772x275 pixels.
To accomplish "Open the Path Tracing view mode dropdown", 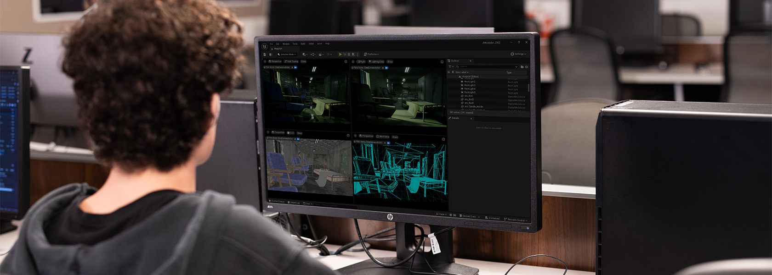I will point(291,61).
